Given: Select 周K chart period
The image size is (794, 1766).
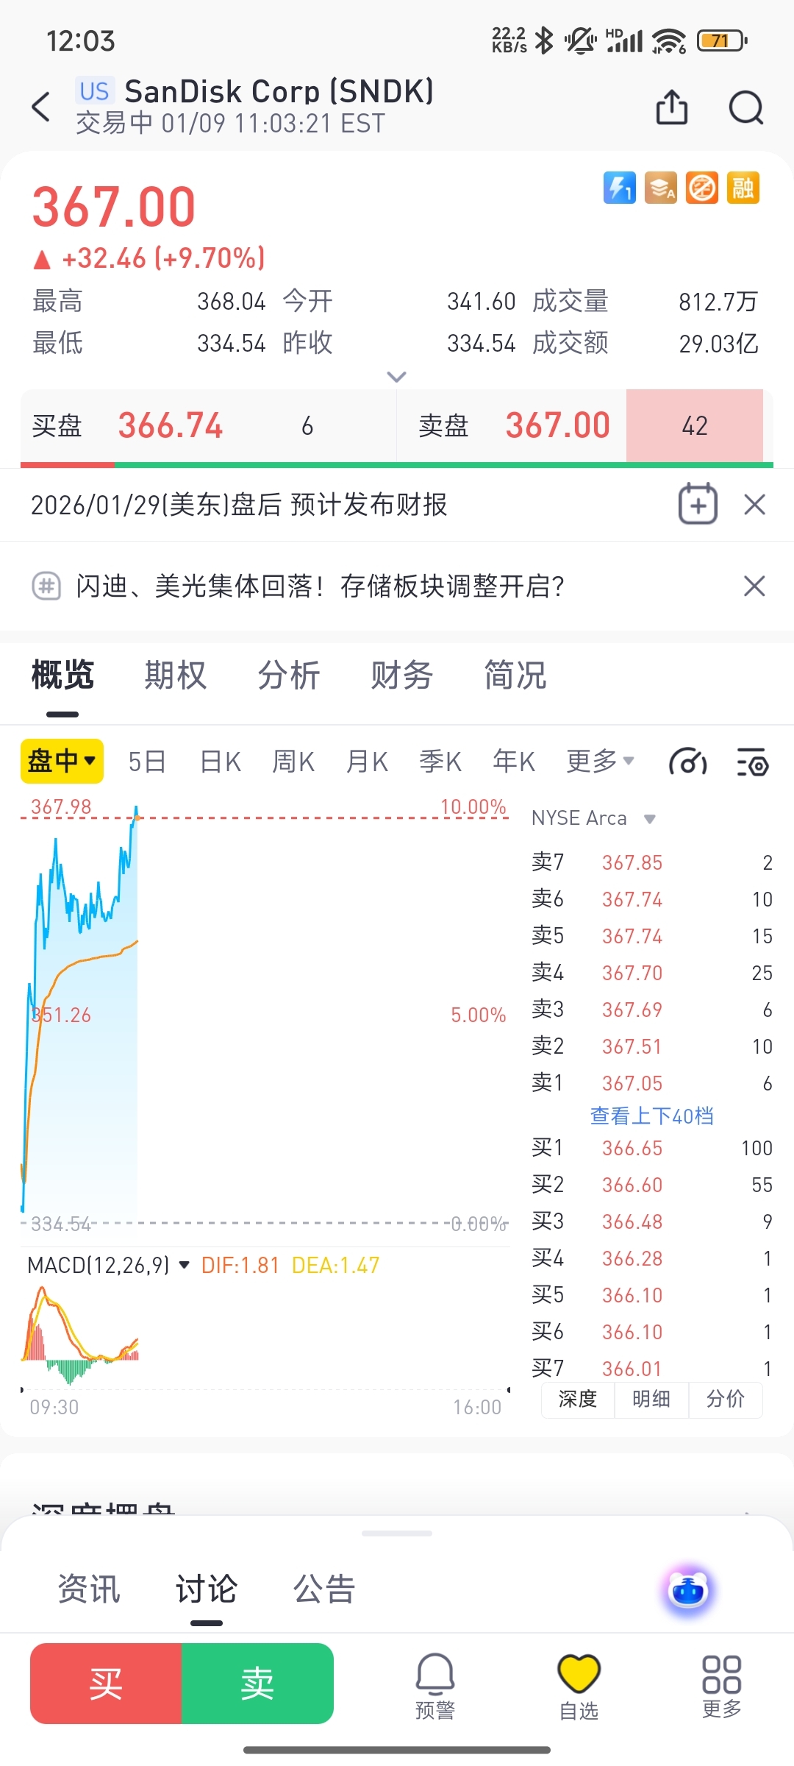Looking at the screenshot, I should click(293, 761).
